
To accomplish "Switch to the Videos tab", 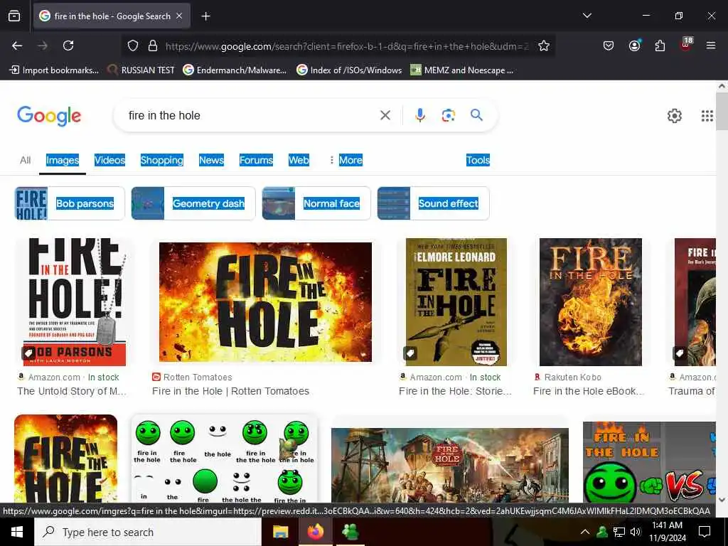I will 109,160.
